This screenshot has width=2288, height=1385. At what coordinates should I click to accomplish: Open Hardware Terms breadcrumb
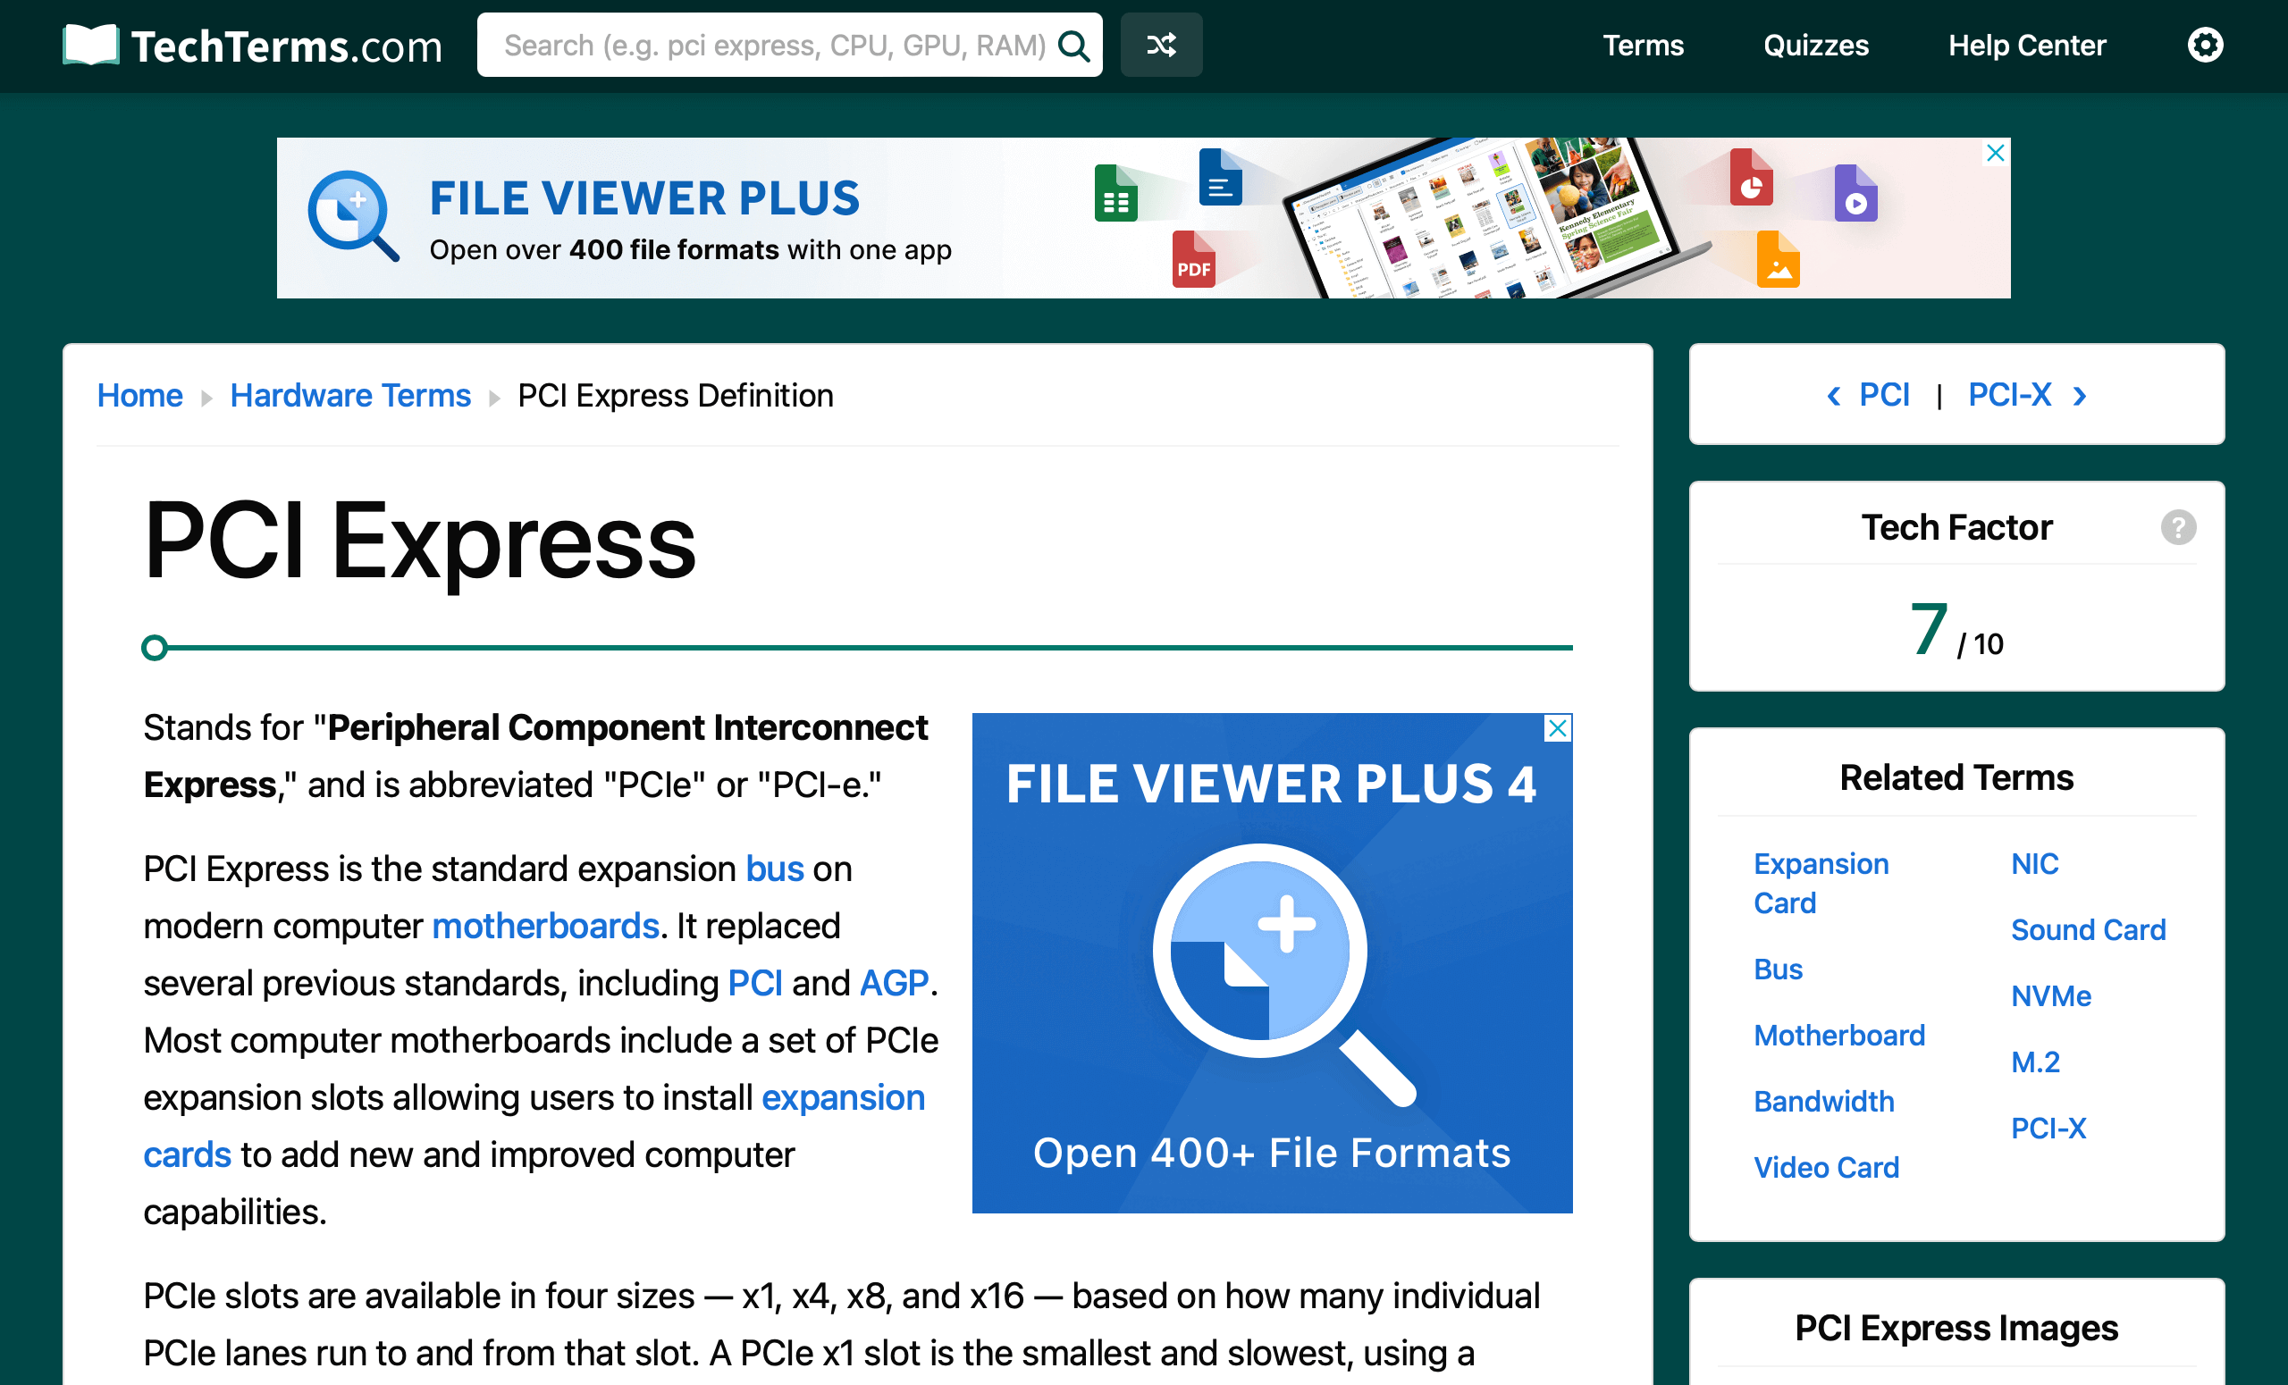(x=350, y=396)
